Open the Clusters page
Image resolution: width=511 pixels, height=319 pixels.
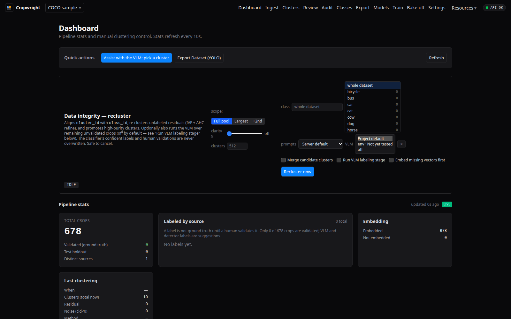(291, 8)
